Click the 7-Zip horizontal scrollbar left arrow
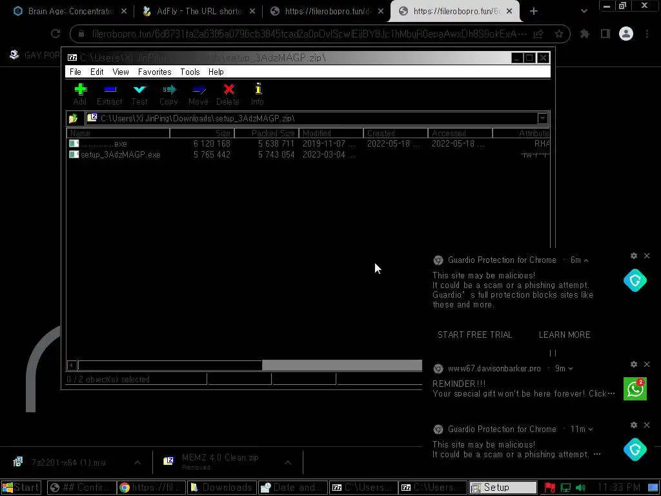Image resolution: width=661 pixels, height=496 pixels. (72, 366)
